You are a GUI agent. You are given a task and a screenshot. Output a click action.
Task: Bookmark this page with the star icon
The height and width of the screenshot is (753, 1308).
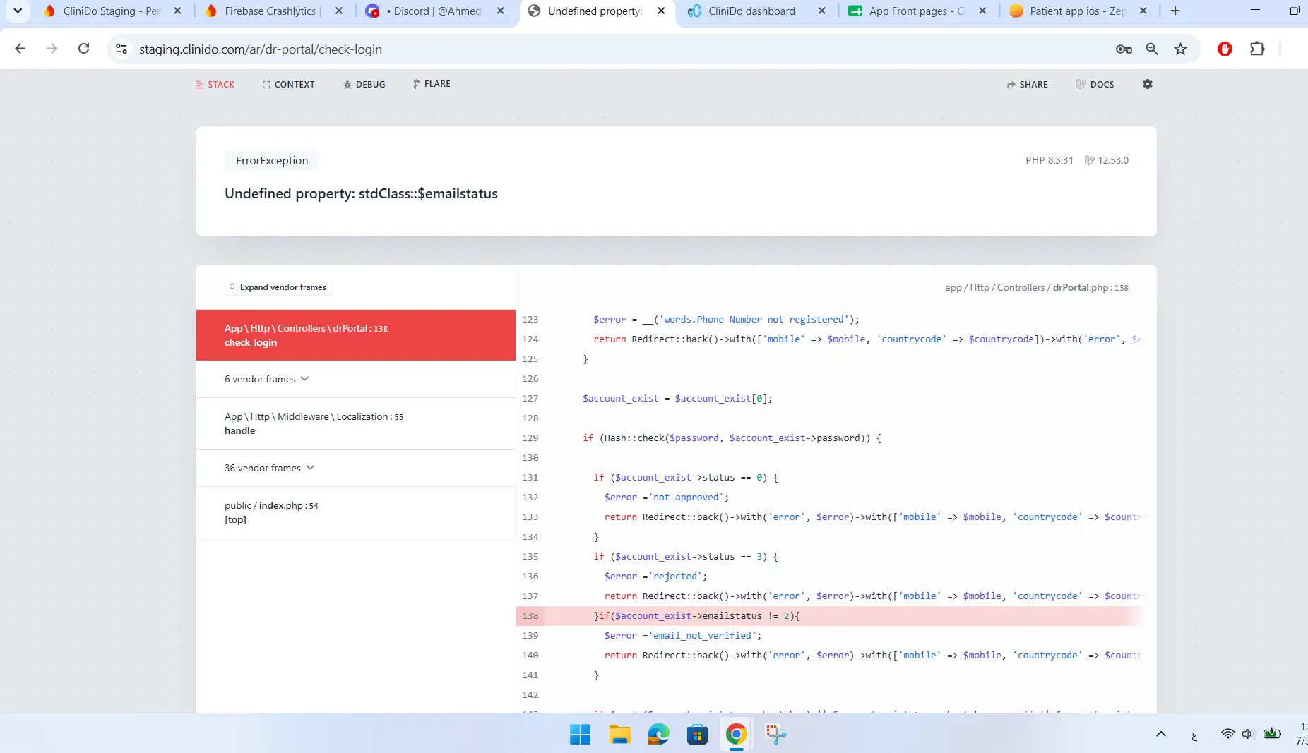tap(1180, 49)
